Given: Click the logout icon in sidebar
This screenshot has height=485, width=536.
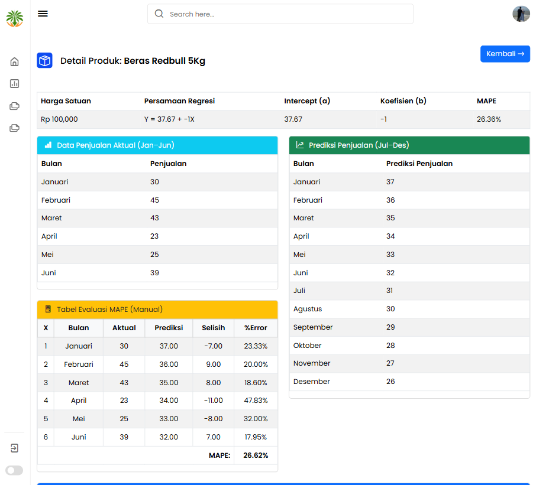Looking at the screenshot, I should (x=14, y=448).
